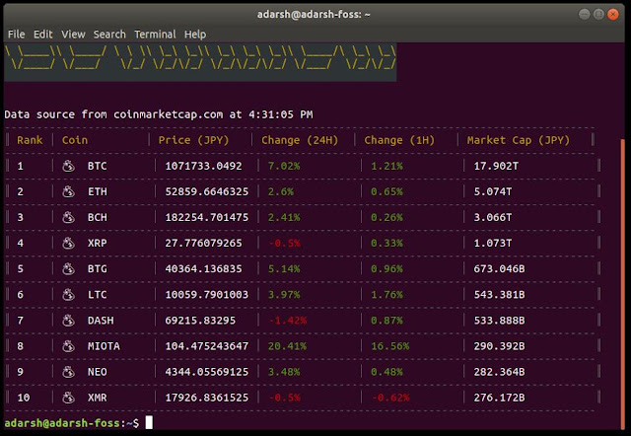Click the 16.56% 1H change value
The height and width of the screenshot is (436, 631).
(390, 346)
